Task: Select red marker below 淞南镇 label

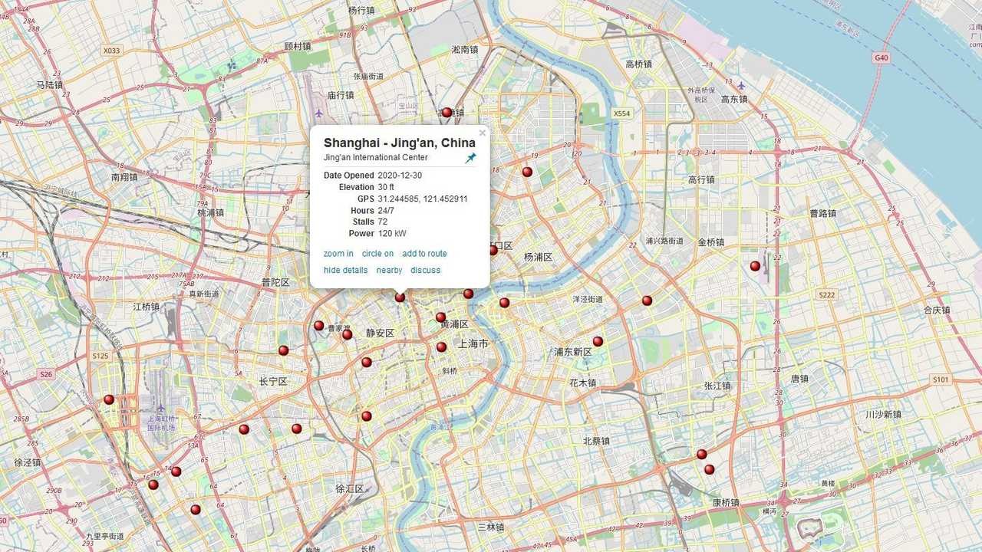Action: (447, 113)
